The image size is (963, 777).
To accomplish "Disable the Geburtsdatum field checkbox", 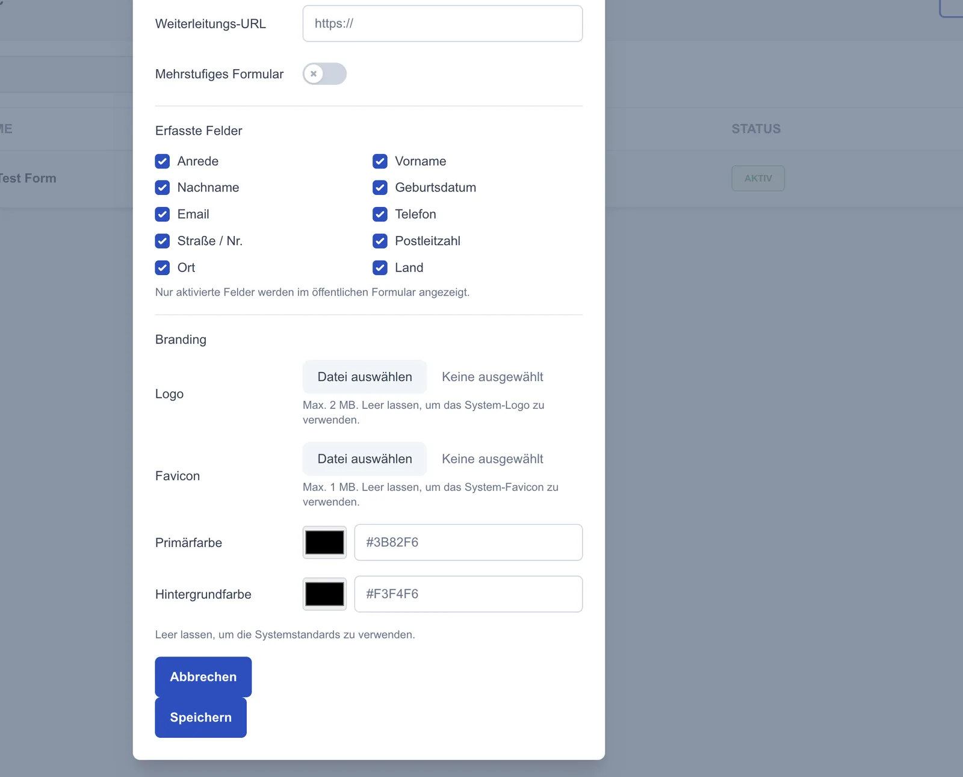I will pyautogui.click(x=380, y=188).
